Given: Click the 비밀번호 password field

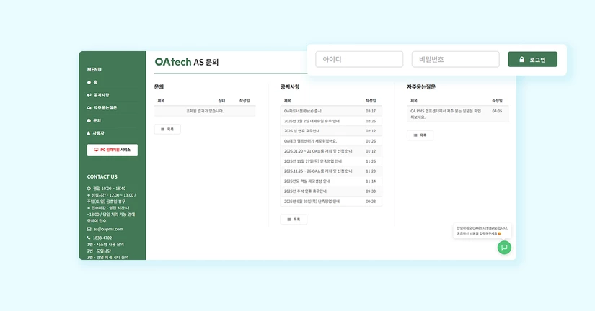Looking at the screenshot, I should (x=455, y=59).
